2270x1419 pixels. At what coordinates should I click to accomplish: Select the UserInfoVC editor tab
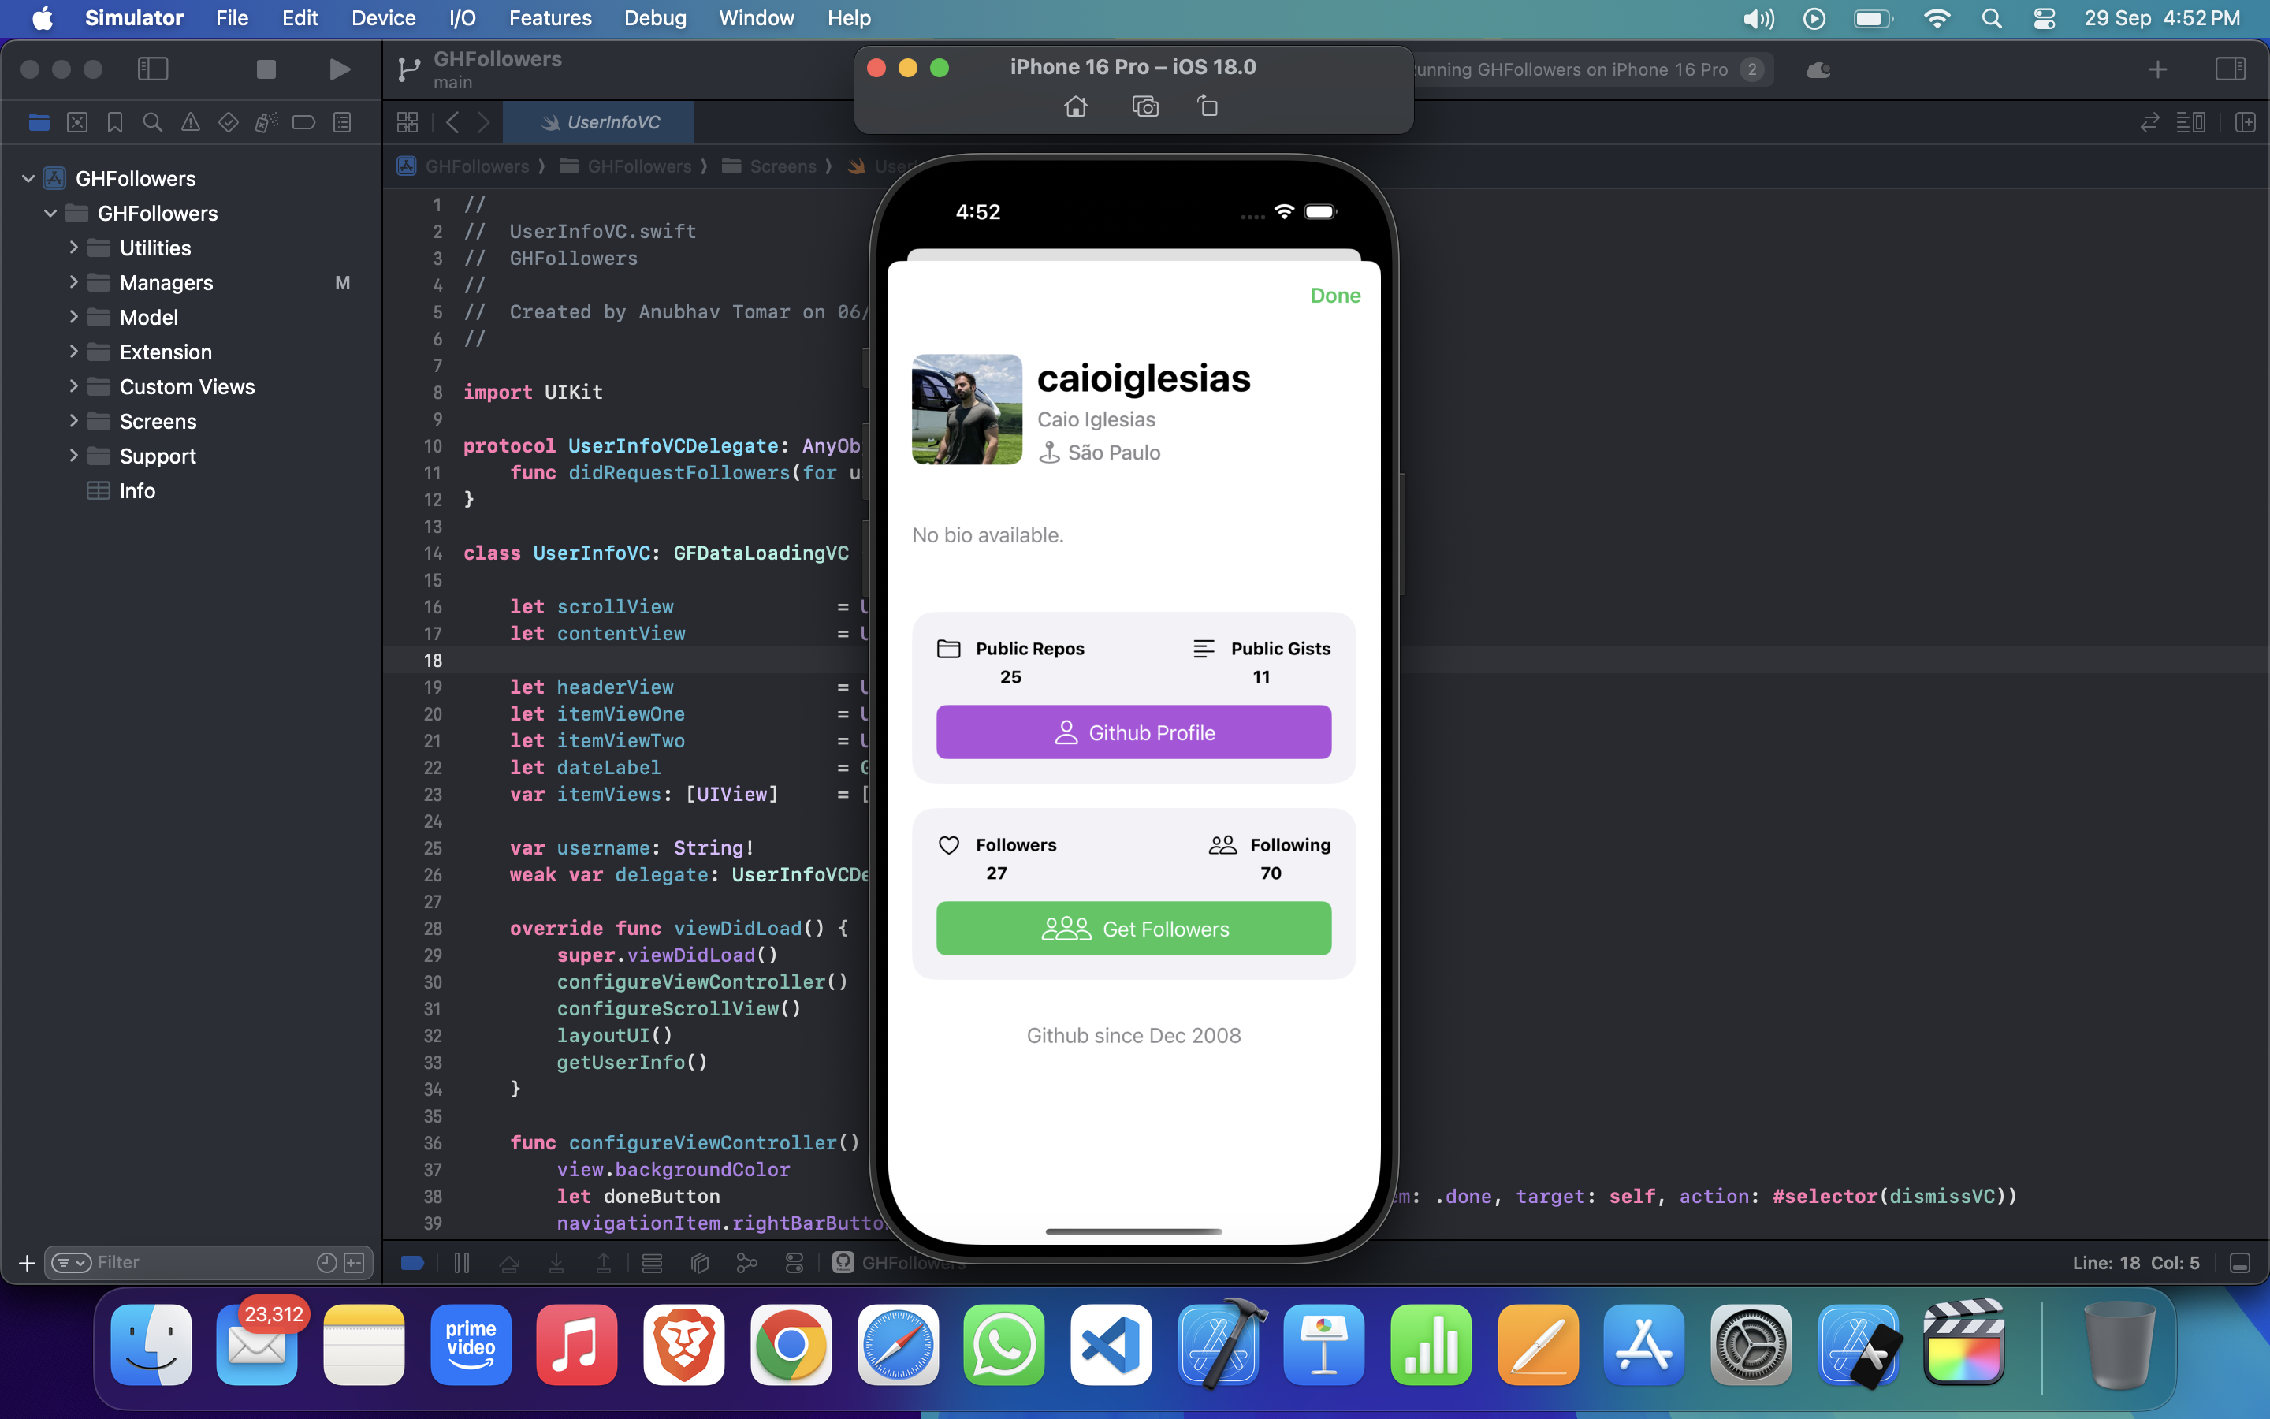601,123
